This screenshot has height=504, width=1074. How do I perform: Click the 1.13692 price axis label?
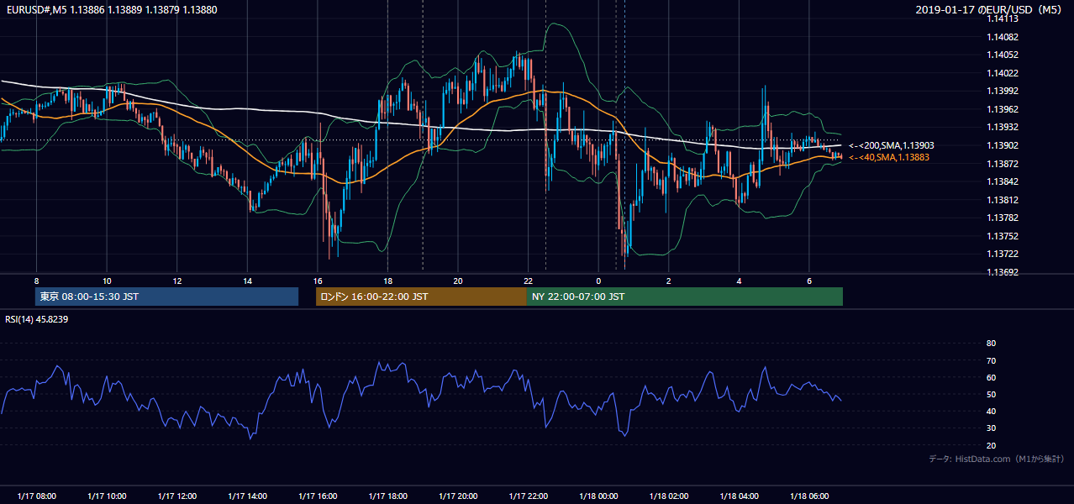coord(1003,272)
